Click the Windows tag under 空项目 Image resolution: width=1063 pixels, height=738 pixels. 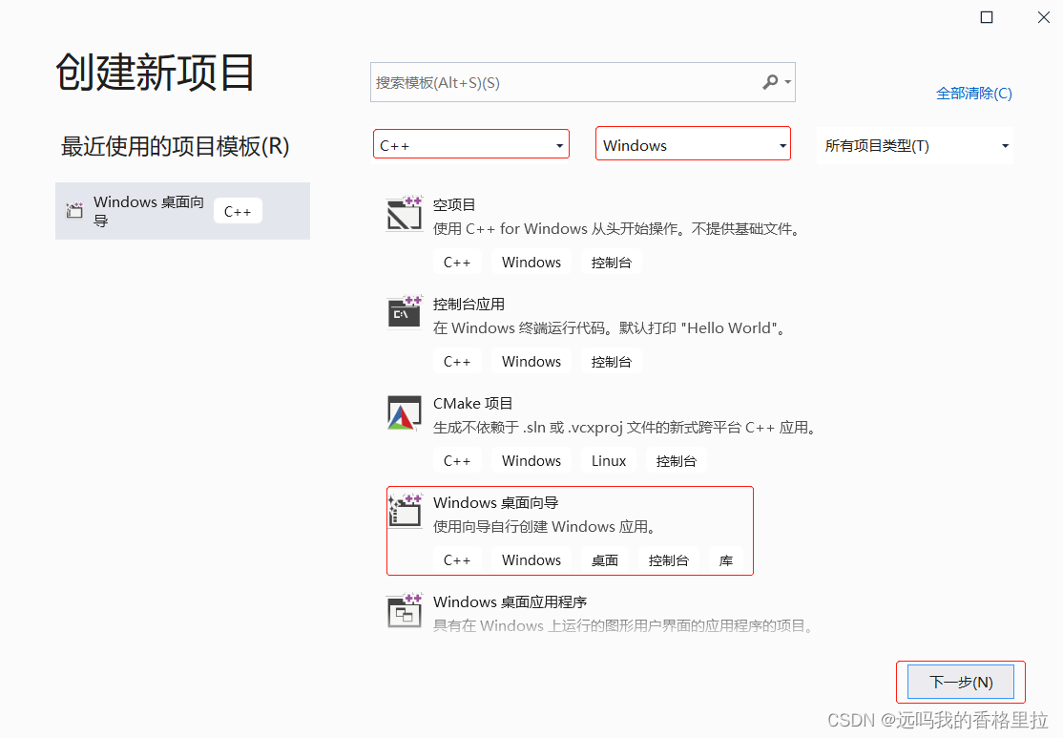click(x=531, y=263)
